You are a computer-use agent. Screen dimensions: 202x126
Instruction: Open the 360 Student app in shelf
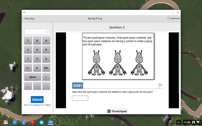(x=50, y=123)
